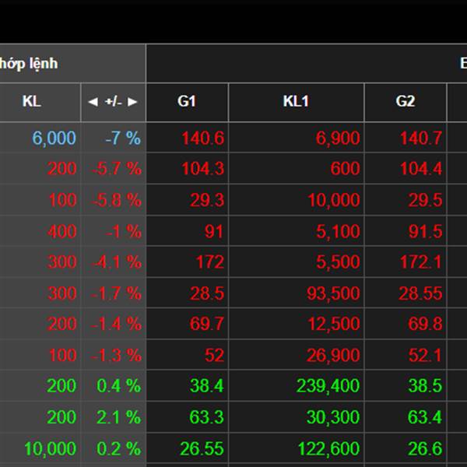Click KL value 6,000
The width and height of the screenshot is (467, 467).
coord(54,139)
